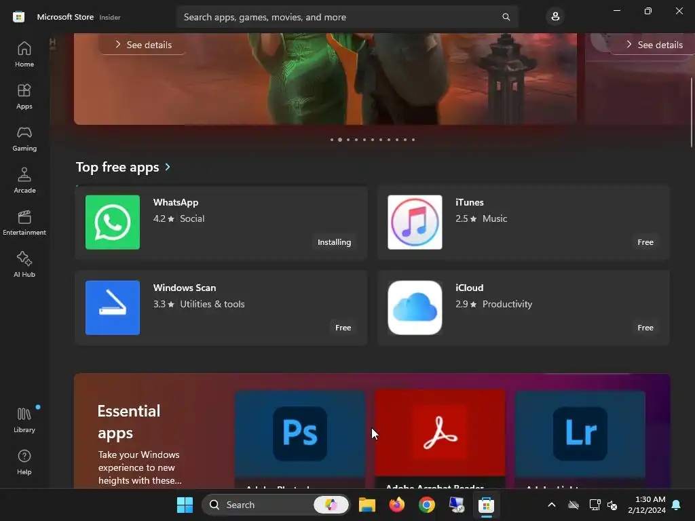Click the search magnifier icon in search box
Viewport: 695px width, 521px height.
pyautogui.click(x=506, y=17)
